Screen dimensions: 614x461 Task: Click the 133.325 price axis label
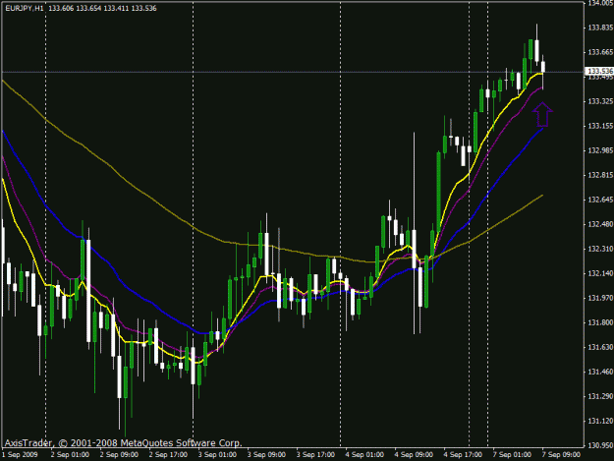pyautogui.click(x=600, y=101)
